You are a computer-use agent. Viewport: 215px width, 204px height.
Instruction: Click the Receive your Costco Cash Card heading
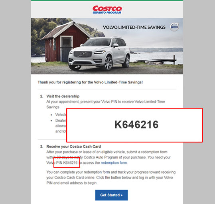pos(73,147)
